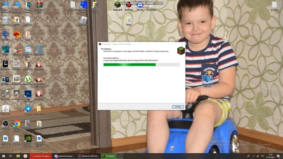This screenshot has width=283, height=159.
Task: Launch uTorrent from the desktop
Action: pos(28,79)
